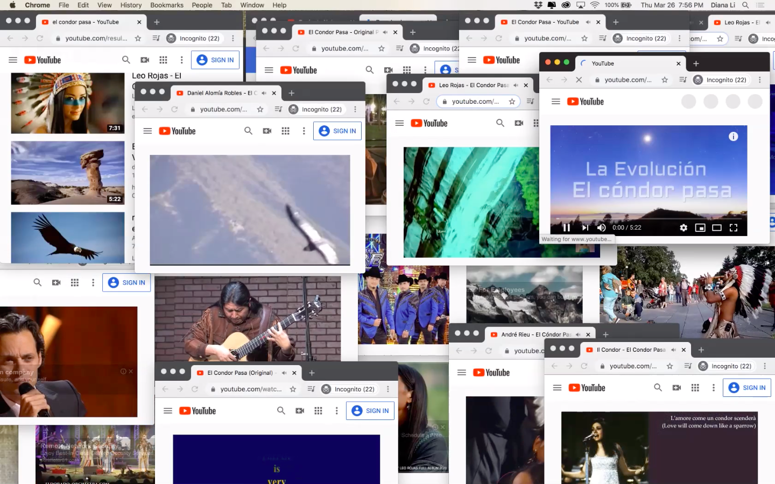Image resolution: width=775 pixels, height=484 pixels.
Task: Open YouTube menu in the loading YouTube window
Action: tap(556, 101)
